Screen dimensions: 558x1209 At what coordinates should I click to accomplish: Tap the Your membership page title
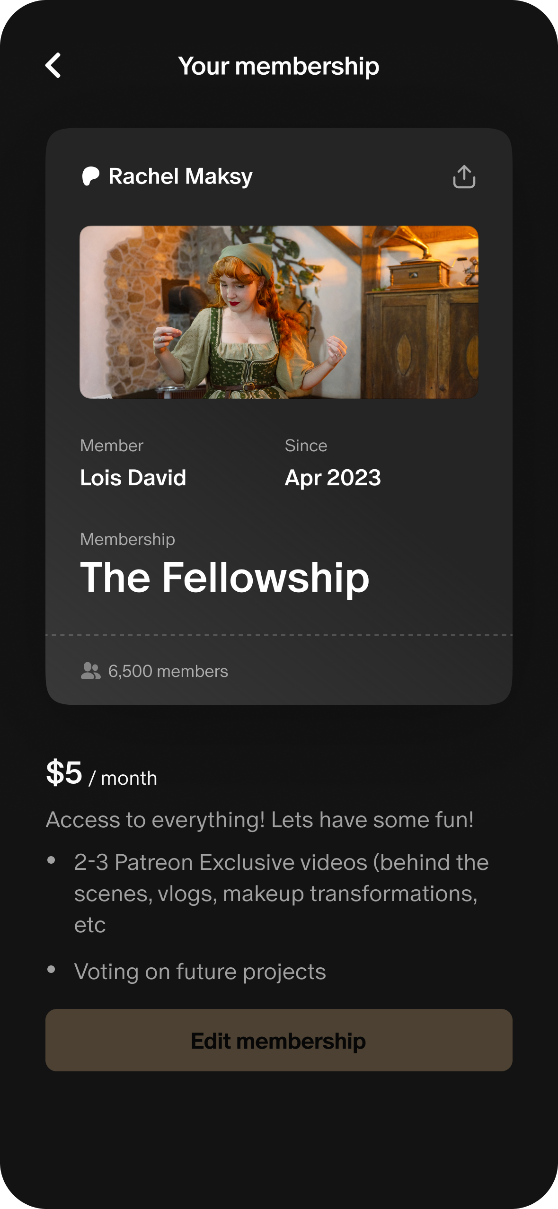pos(279,66)
